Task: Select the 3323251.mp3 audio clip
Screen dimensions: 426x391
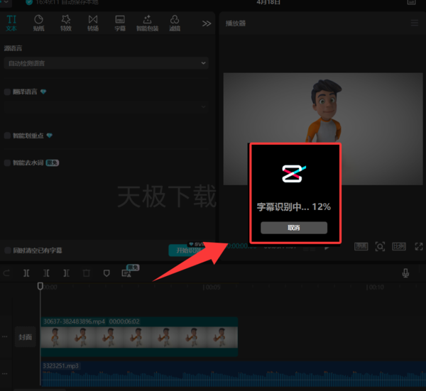Action: coord(233,374)
